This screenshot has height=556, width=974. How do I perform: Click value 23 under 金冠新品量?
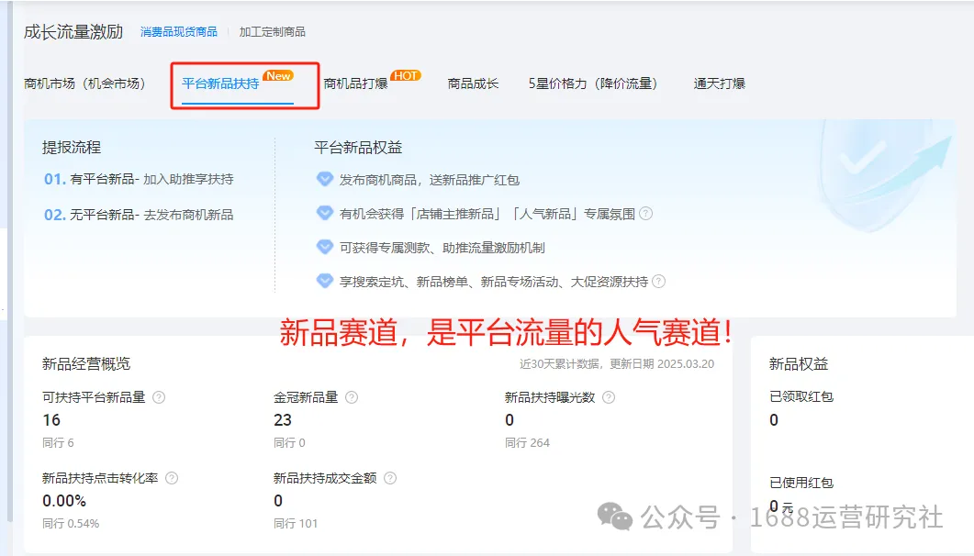pyautogui.click(x=283, y=420)
